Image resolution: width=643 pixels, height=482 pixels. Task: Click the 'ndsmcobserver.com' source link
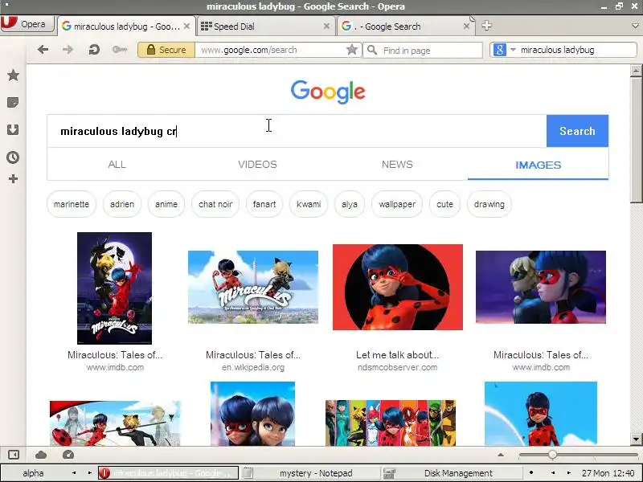pos(397,367)
